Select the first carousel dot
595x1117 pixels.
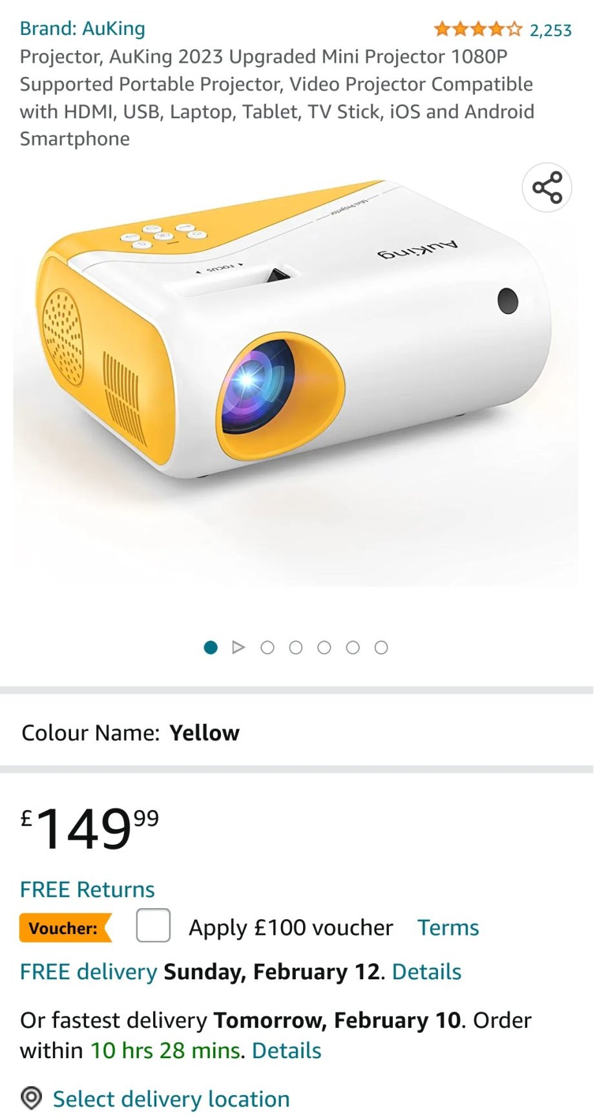tap(211, 647)
